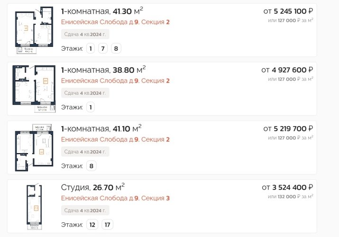Choose floor 8 for the 41.10 м² apartment

(x=92, y=166)
